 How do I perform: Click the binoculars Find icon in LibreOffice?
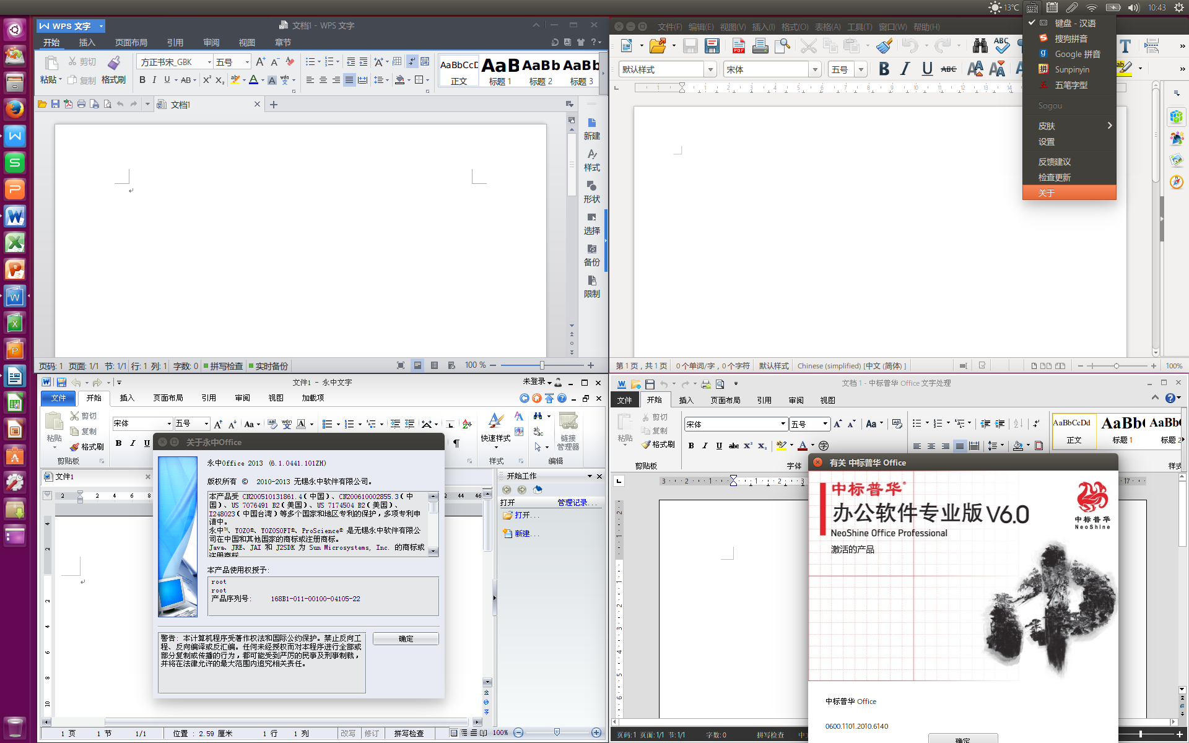coord(980,46)
